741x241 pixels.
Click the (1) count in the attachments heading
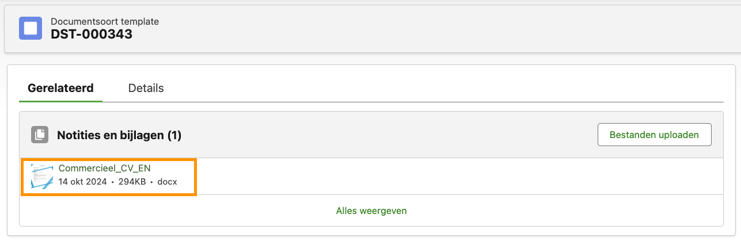coord(174,135)
